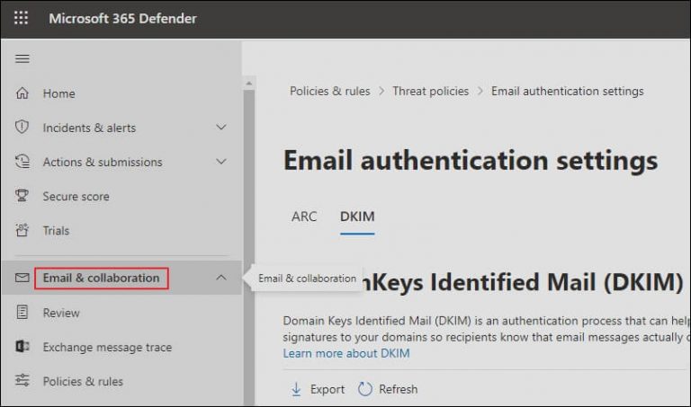Follow the Learn more about DKIM link
Image resolution: width=691 pixels, height=407 pixels.
tap(346, 353)
